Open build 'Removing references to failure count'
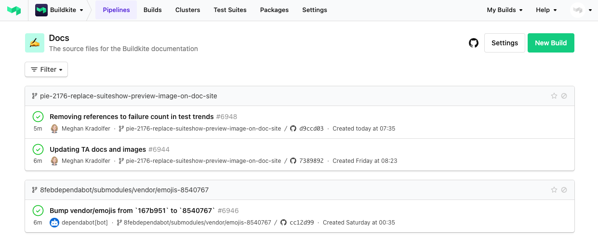The width and height of the screenshot is (598, 239). pyautogui.click(x=132, y=117)
